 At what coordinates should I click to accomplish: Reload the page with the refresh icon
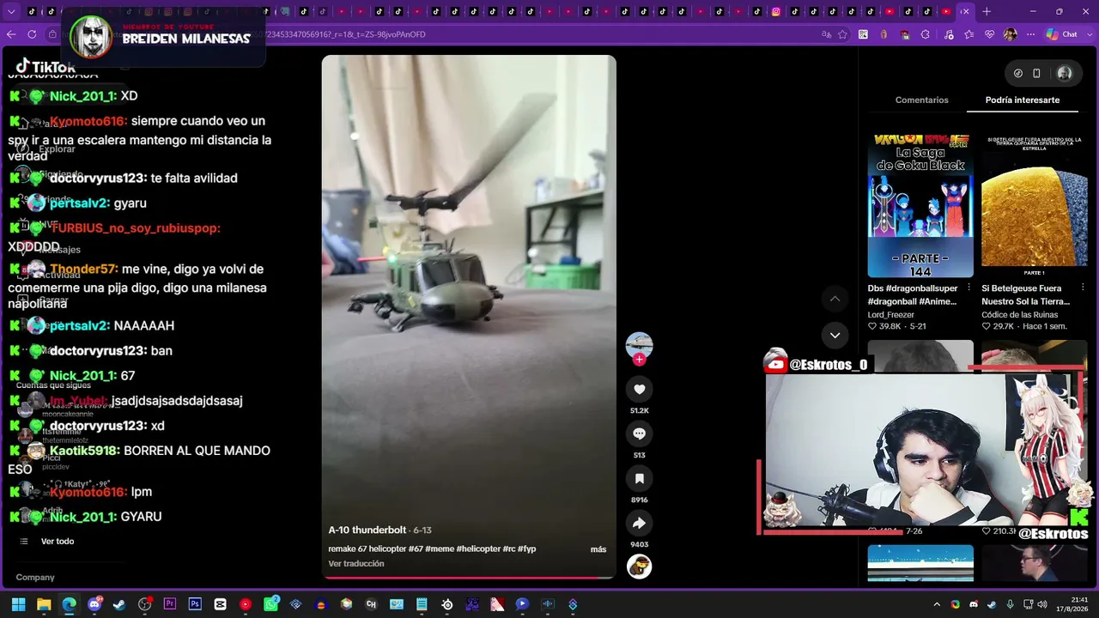point(32,34)
